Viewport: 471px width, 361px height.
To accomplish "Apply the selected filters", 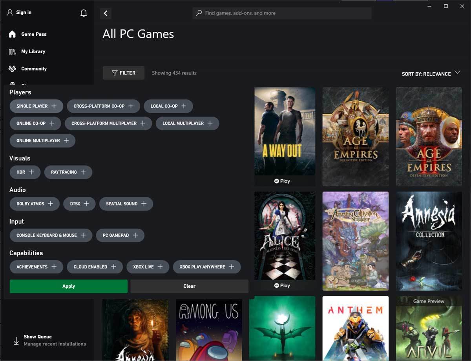I will point(68,286).
